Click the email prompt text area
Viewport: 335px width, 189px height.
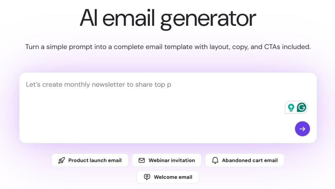click(x=131, y=98)
